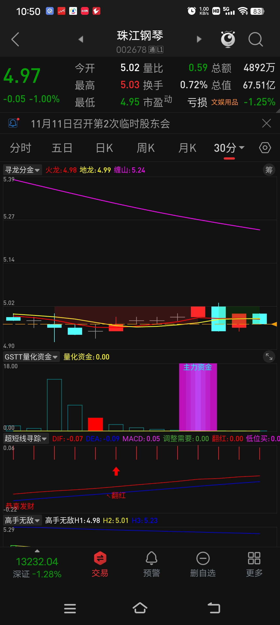Open the 预警 alert bell
The image size is (280, 625).
(152, 564)
